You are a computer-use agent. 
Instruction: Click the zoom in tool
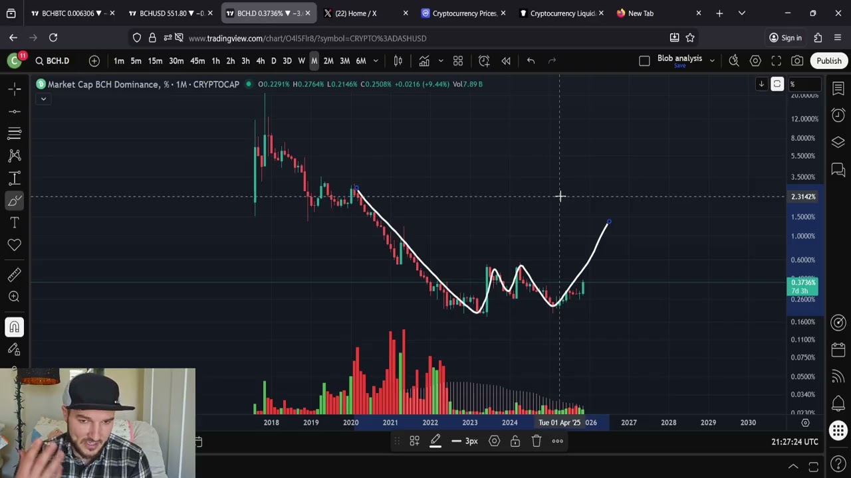15,297
